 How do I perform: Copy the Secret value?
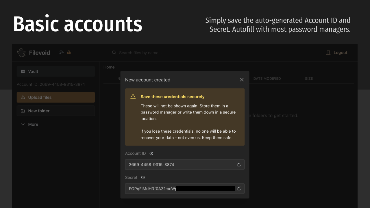coord(239,189)
